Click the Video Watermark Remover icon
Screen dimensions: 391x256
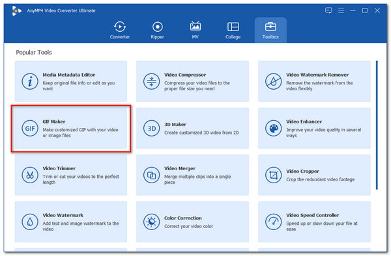point(273,81)
